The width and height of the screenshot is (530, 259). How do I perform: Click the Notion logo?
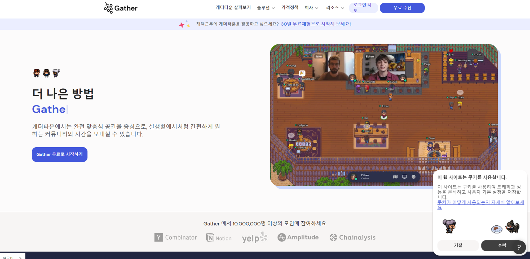(x=219, y=238)
